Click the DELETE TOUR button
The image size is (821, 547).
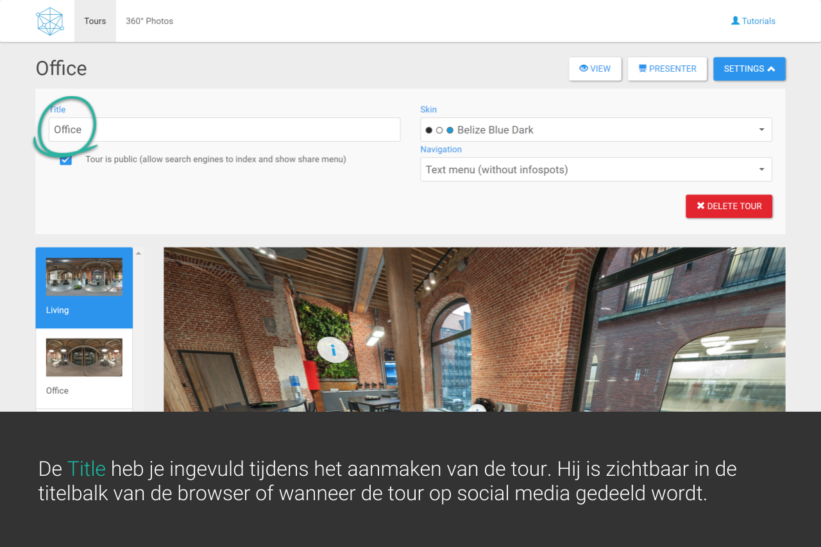[729, 206]
